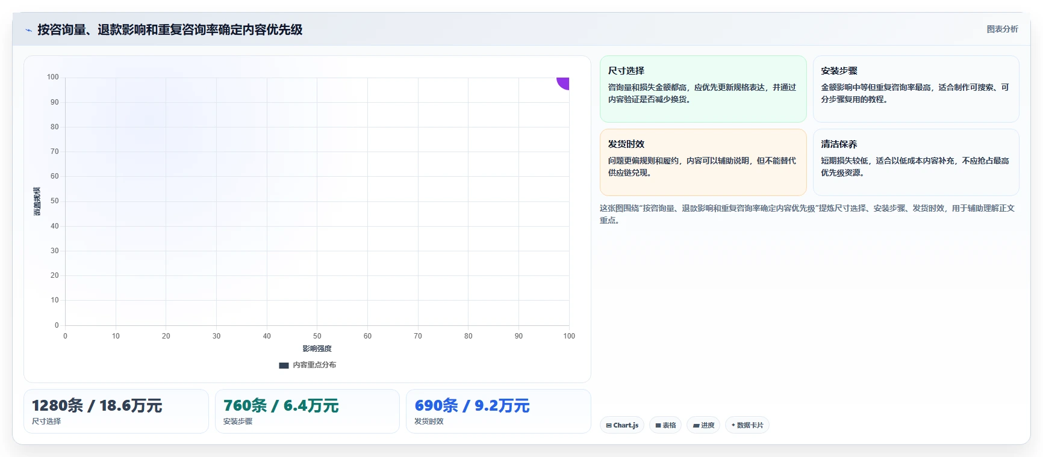The height and width of the screenshot is (457, 1043).
Task: Open the 安装步骤 insight card
Action: 916,89
